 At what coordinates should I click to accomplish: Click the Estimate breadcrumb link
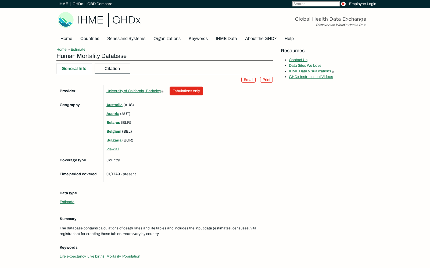[x=78, y=50]
